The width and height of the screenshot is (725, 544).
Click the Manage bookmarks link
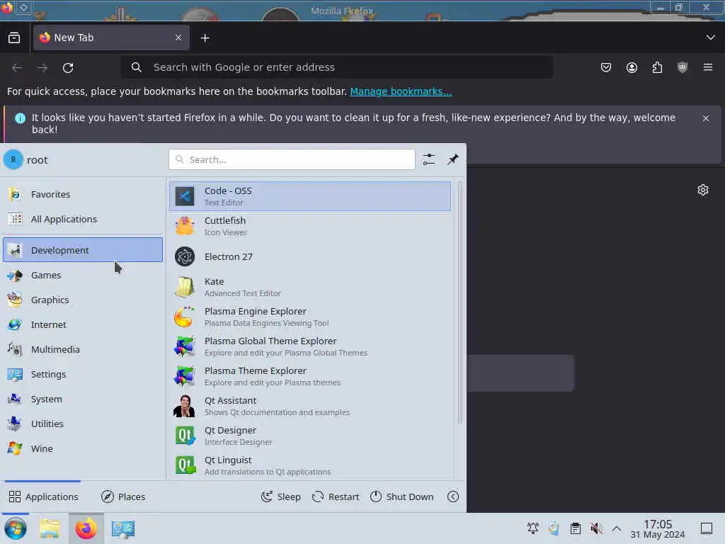[401, 91]
